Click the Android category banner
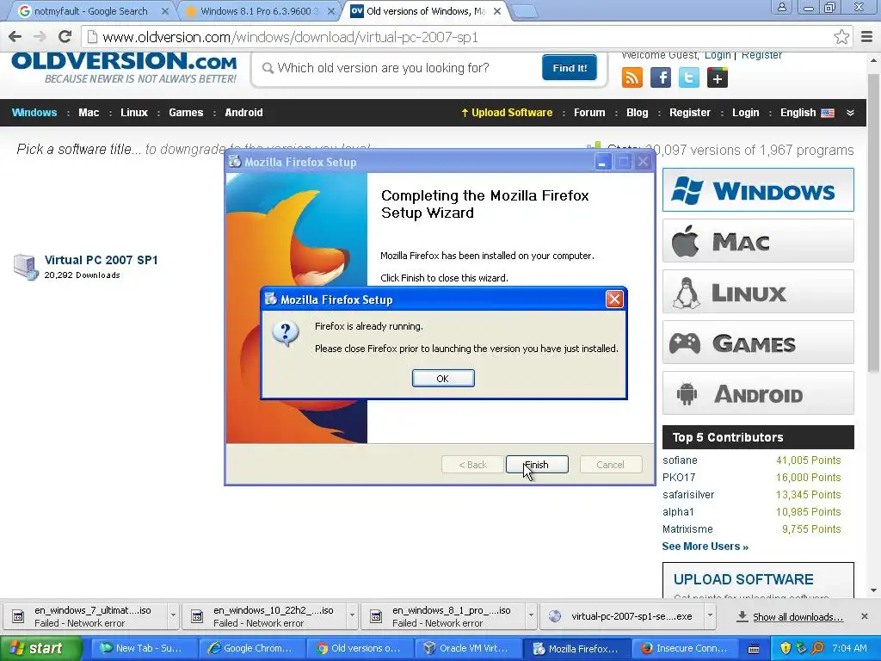881x661 pixels. pyautogui.click(x=758, y=392)
